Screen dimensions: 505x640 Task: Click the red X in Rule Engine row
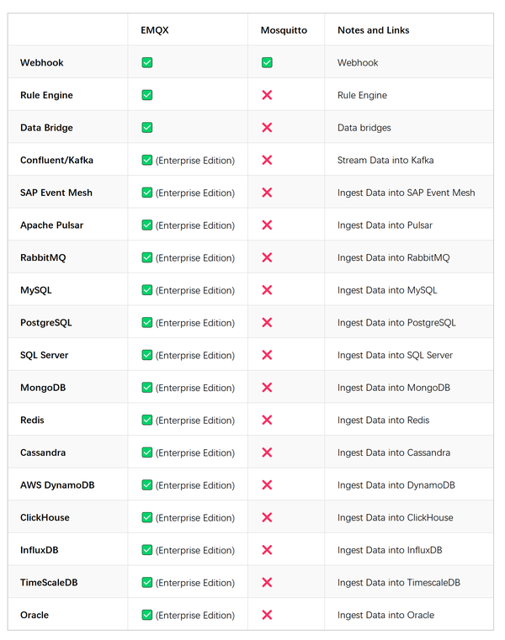pos(267,95)
